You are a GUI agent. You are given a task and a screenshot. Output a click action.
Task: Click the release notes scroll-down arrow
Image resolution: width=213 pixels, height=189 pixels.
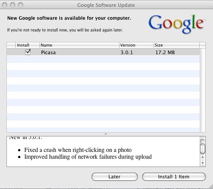[202, 163]
